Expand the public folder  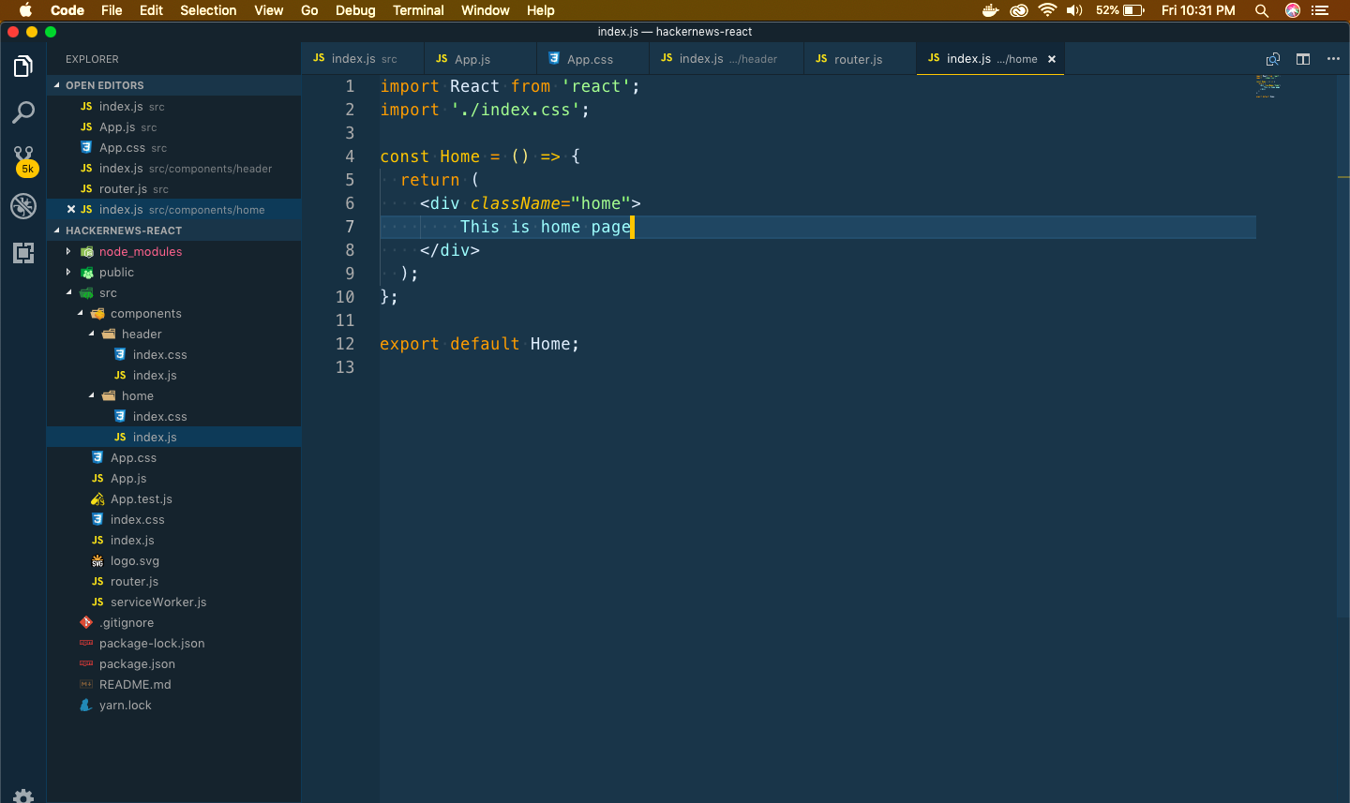tap(68, 272)
